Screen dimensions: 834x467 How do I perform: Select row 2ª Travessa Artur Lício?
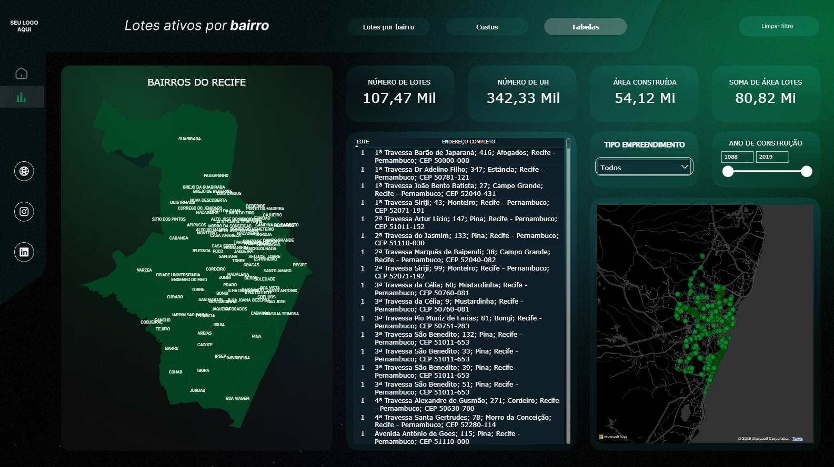pyautogui.click(x=459, y=223)
